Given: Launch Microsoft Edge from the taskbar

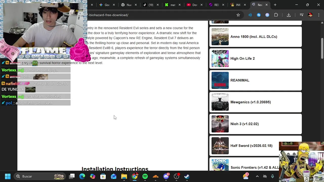Looking at the screenshot, I should (82, 176).
